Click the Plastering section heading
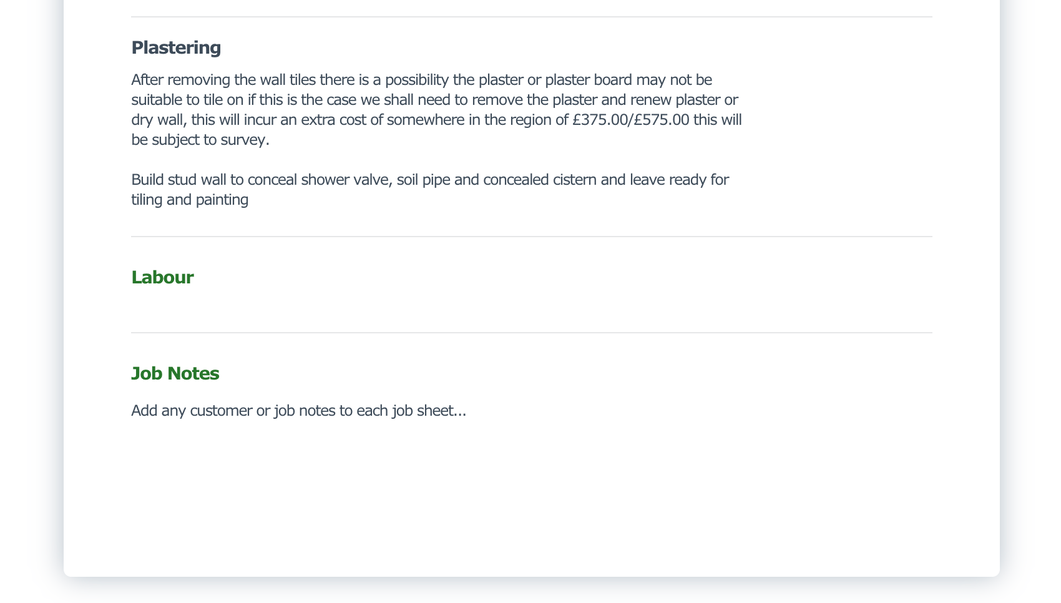1061x603 pixels. pos(176,48)
